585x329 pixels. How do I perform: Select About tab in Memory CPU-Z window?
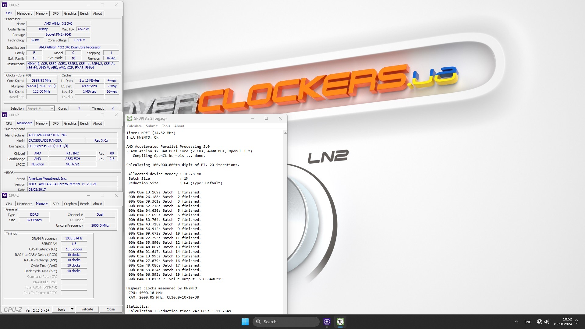click(x=97, y=204)
